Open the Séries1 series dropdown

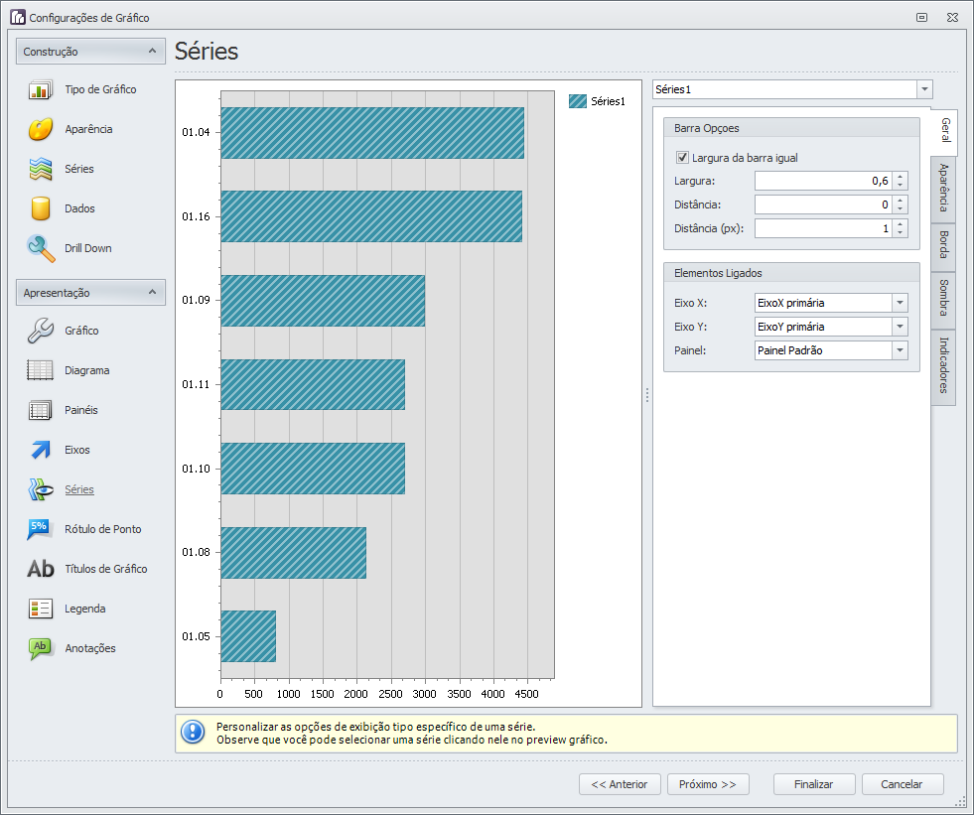[924, 89]
